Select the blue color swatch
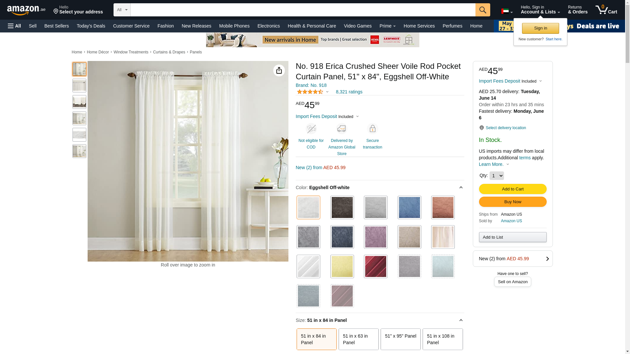 (409, 207)
